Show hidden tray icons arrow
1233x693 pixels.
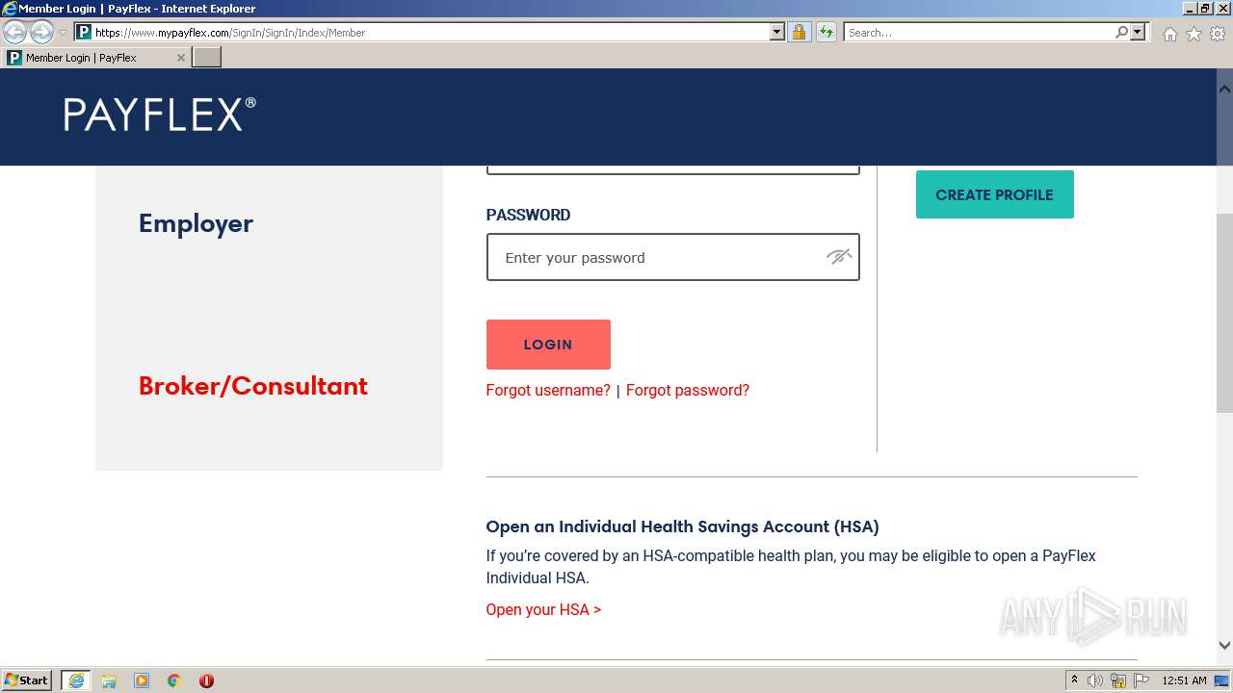coord(1074,680)
